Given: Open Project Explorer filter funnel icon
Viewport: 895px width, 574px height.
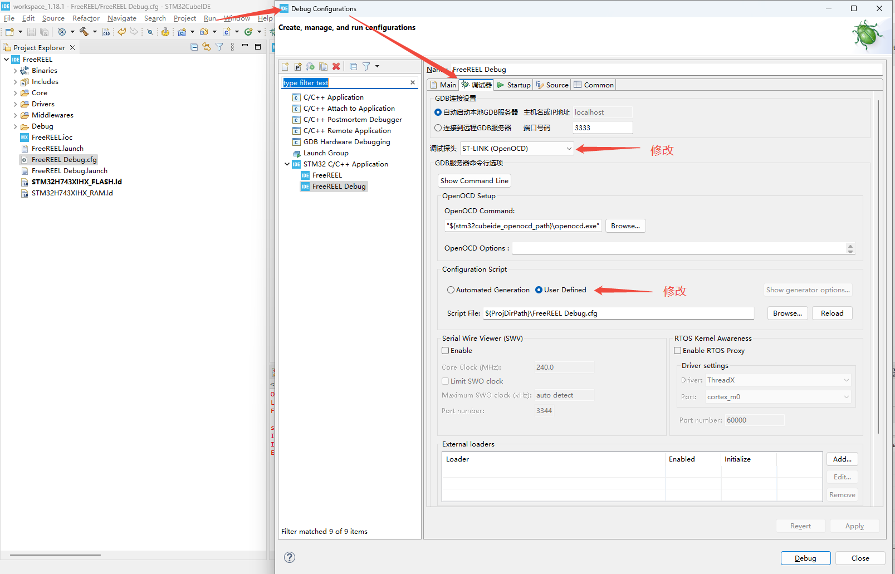Looking at the screenshot, I should [219, 47].
